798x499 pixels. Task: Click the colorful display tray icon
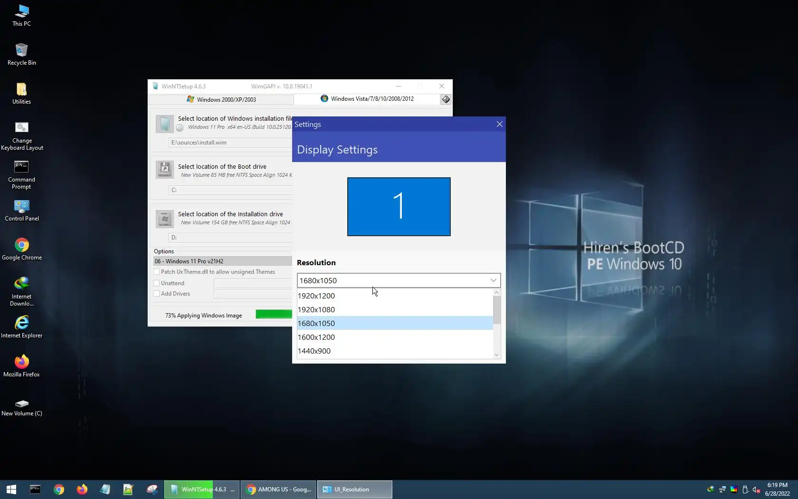[734, 489]
